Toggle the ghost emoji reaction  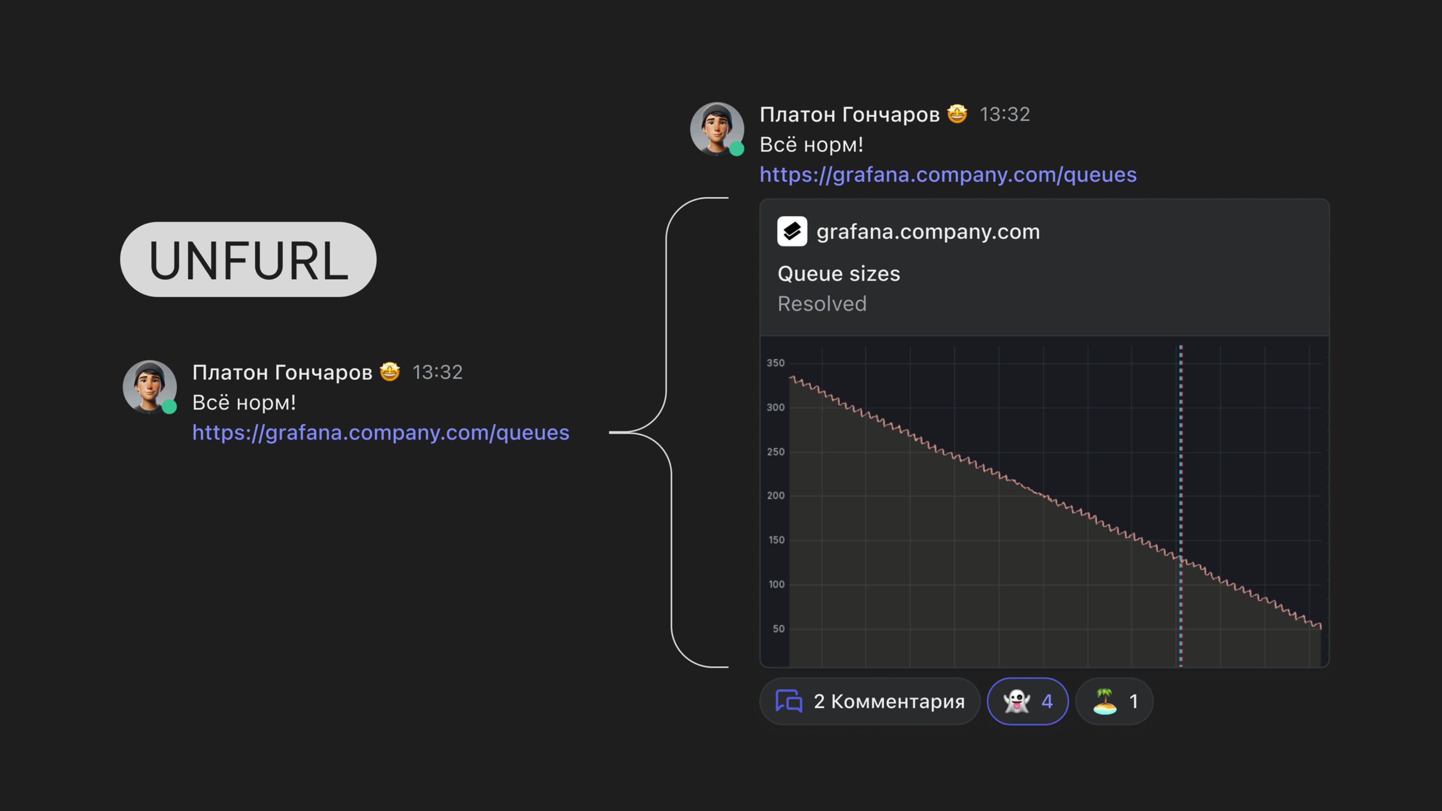[1027, 701]
